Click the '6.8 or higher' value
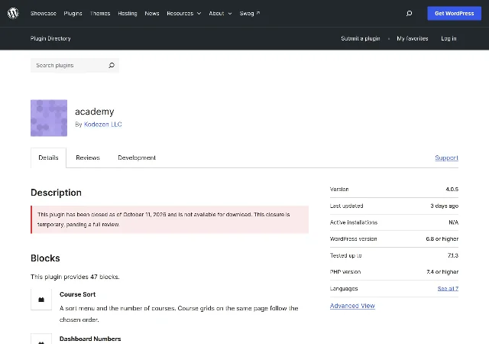Viewport: 489px width, 344px height. point(442,239)
